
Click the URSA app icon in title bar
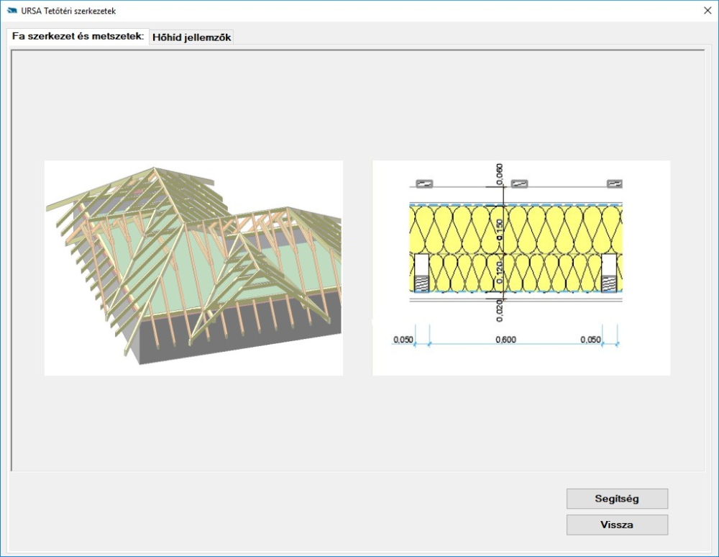[x=12, y=11]
